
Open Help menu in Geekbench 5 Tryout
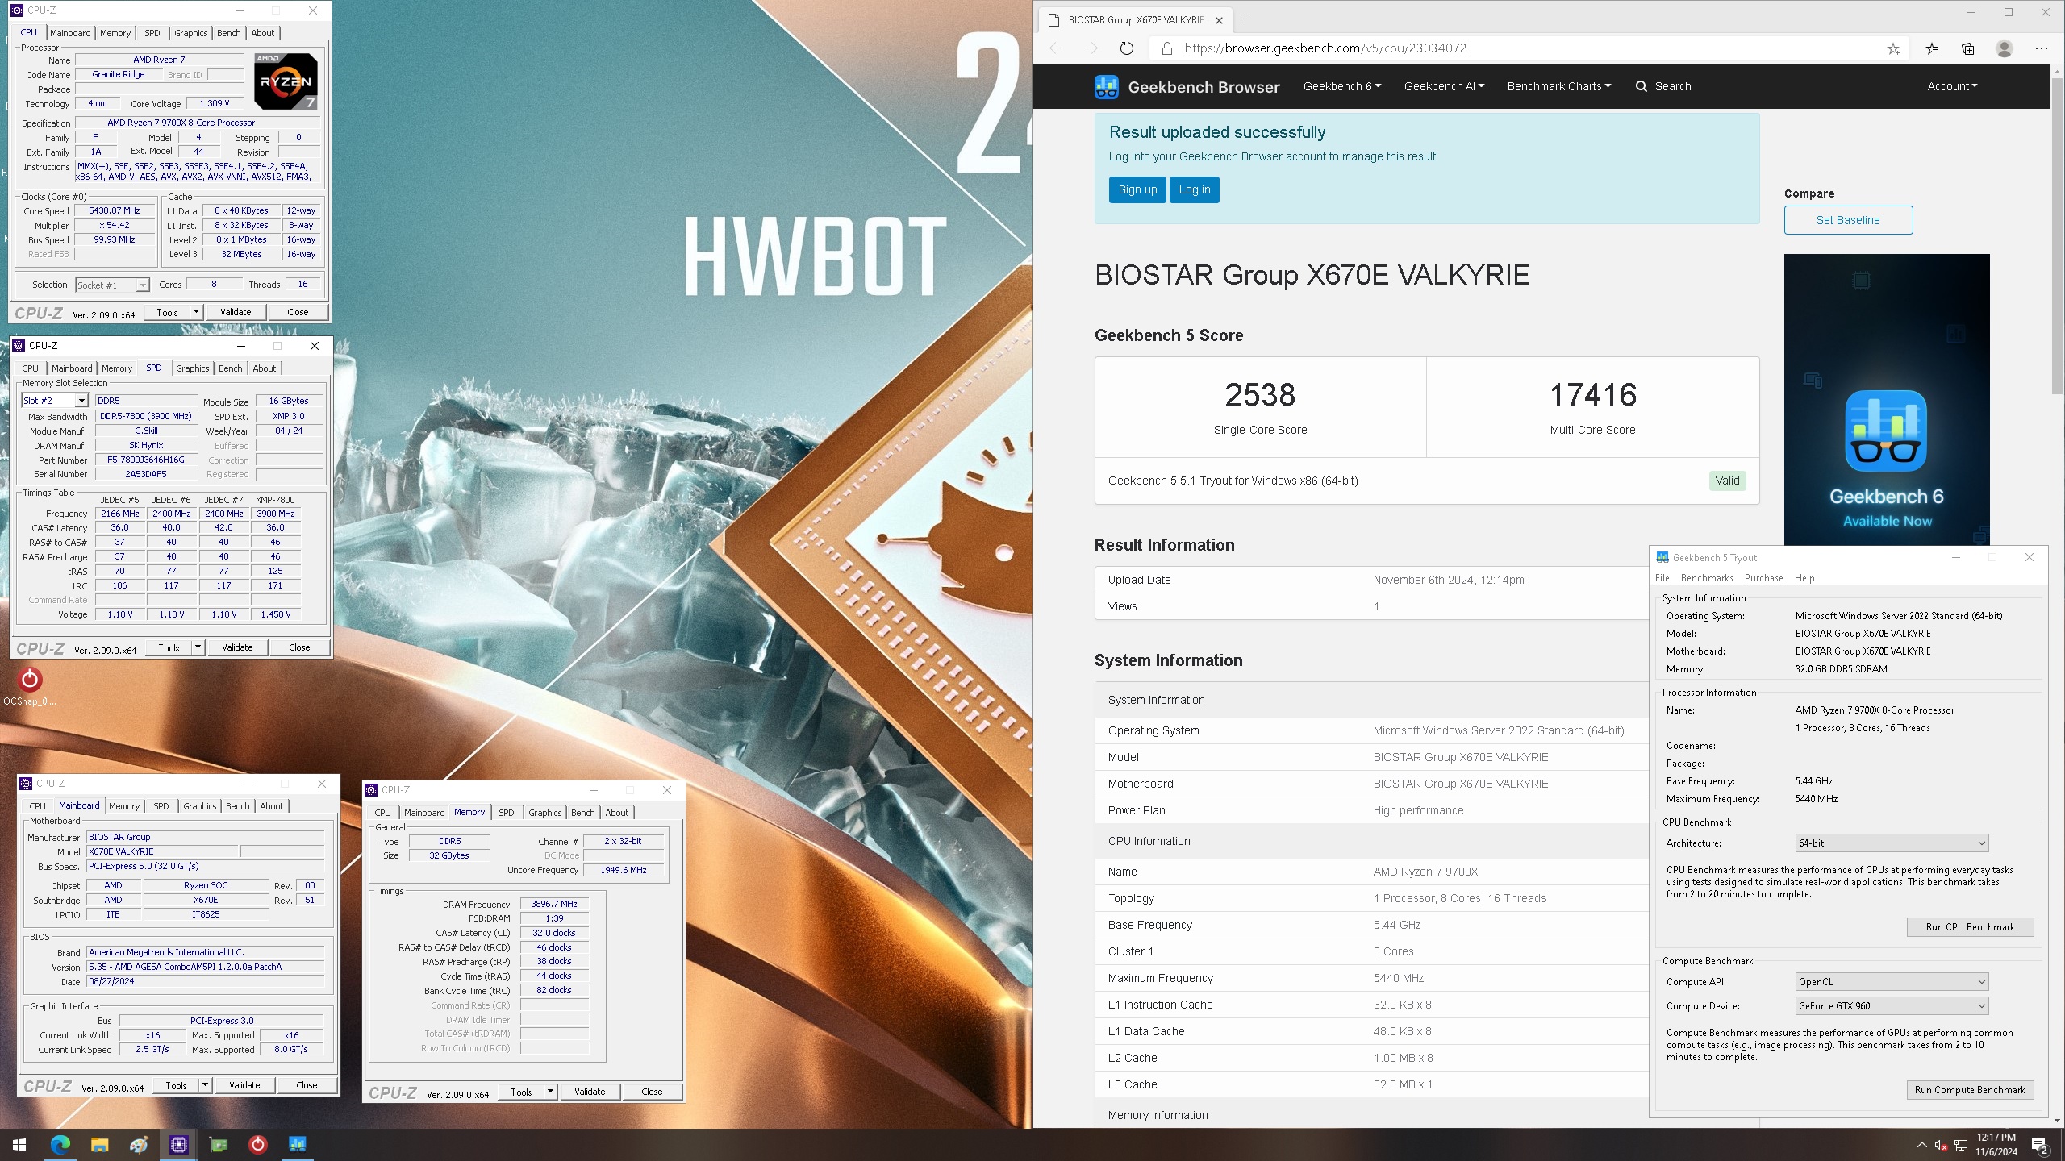click(1804, 578)
